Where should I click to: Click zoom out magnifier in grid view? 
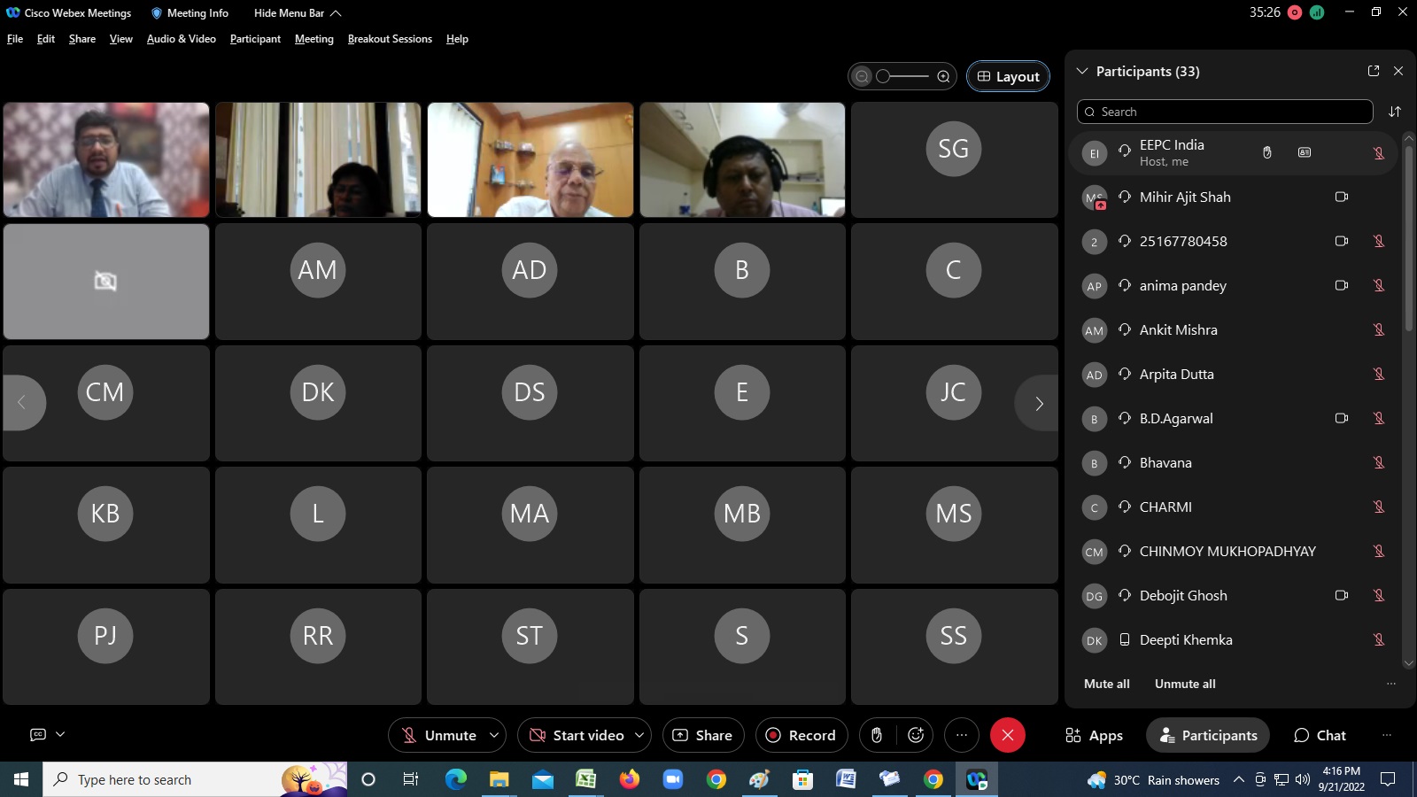(862, 76)
